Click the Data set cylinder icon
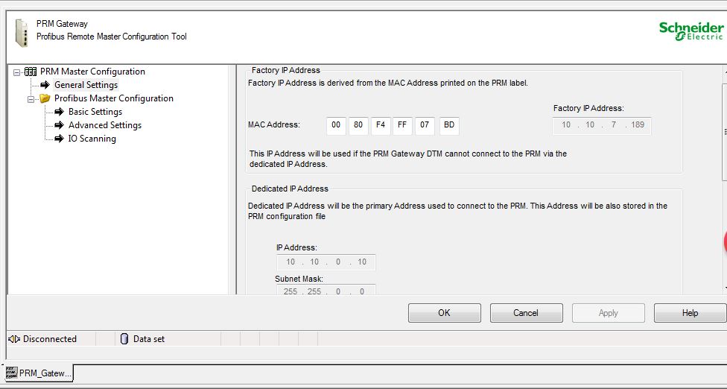 (x=124, y=339)
